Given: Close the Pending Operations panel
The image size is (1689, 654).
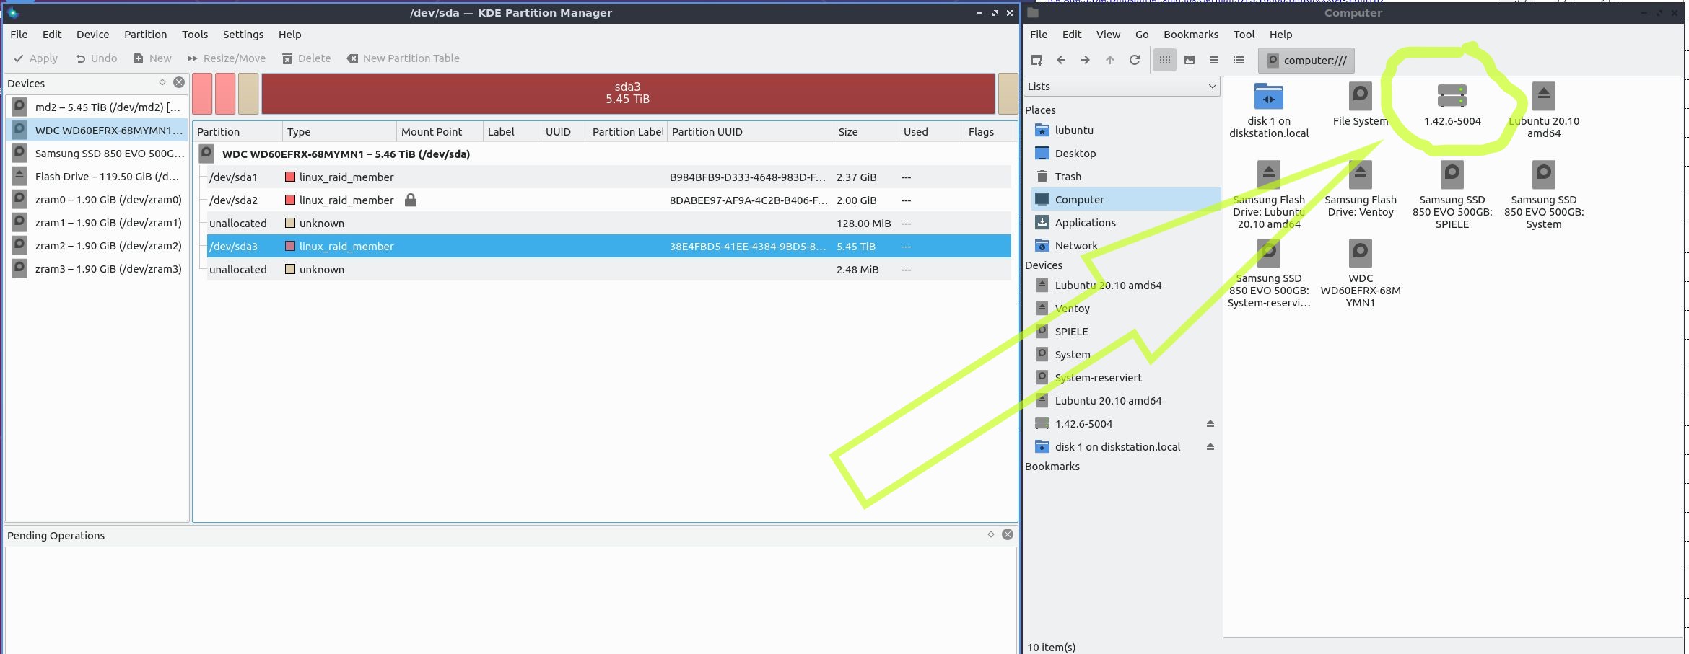Looking at the screenshot, I should coord(1008,534).
